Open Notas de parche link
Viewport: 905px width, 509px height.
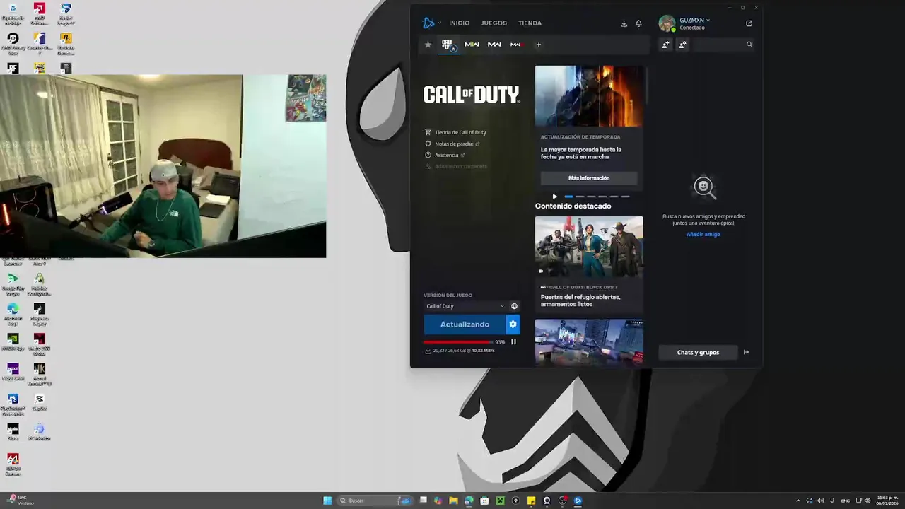click(x=452, y=144)
